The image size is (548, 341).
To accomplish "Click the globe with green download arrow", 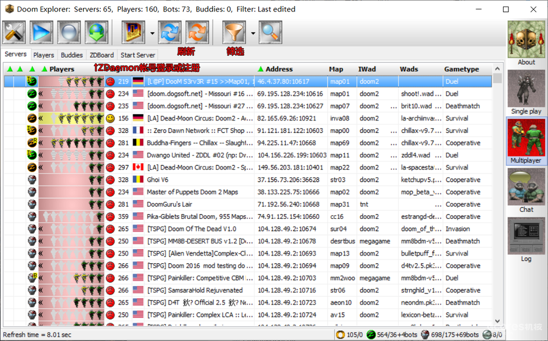I will pos(96,32).
